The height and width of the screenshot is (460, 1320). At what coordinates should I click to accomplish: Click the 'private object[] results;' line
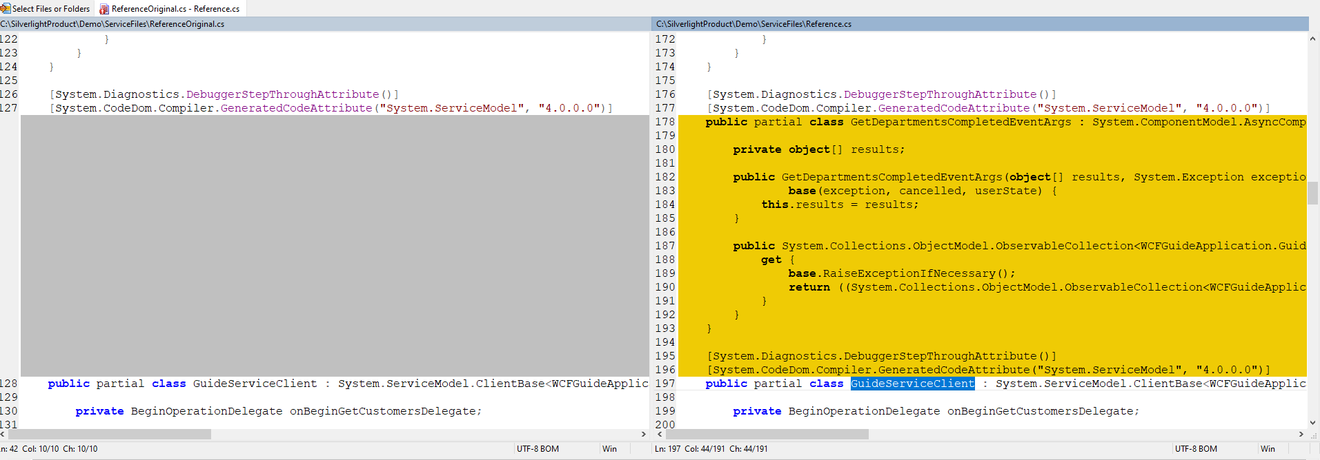coord(818,149)
